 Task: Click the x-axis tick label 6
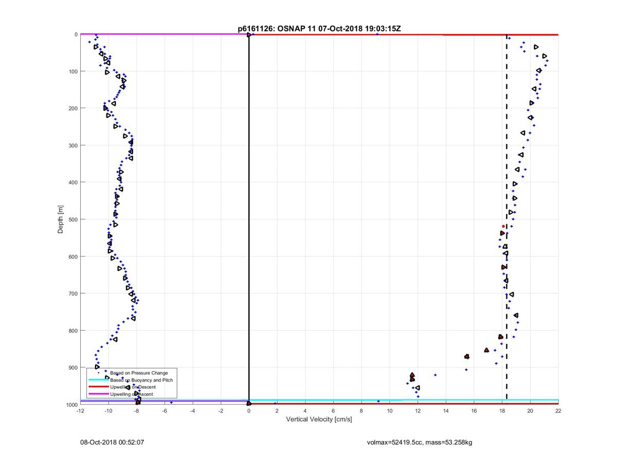333,410
